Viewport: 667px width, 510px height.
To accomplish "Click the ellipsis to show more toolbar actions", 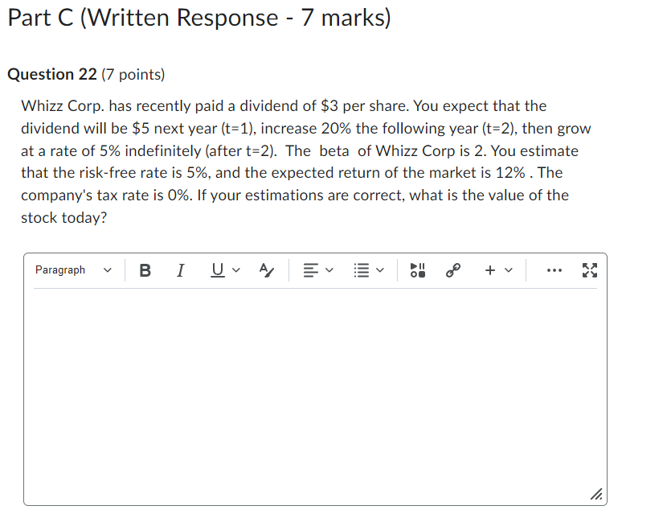I will (x=554, y=270).
